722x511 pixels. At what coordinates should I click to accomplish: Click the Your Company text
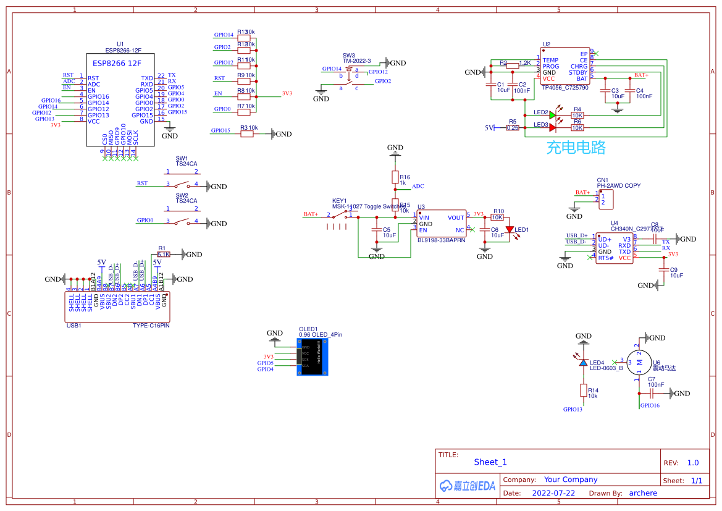click(571, 479)
